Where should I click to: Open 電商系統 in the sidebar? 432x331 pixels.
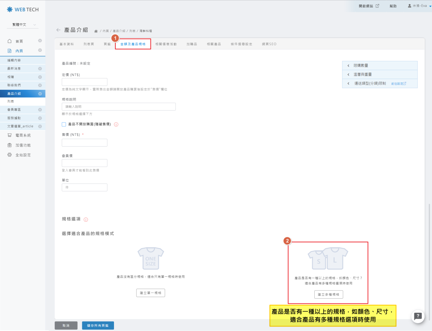[23, 135]
